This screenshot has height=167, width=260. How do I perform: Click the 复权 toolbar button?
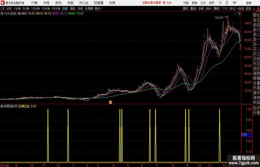(186, 9)
